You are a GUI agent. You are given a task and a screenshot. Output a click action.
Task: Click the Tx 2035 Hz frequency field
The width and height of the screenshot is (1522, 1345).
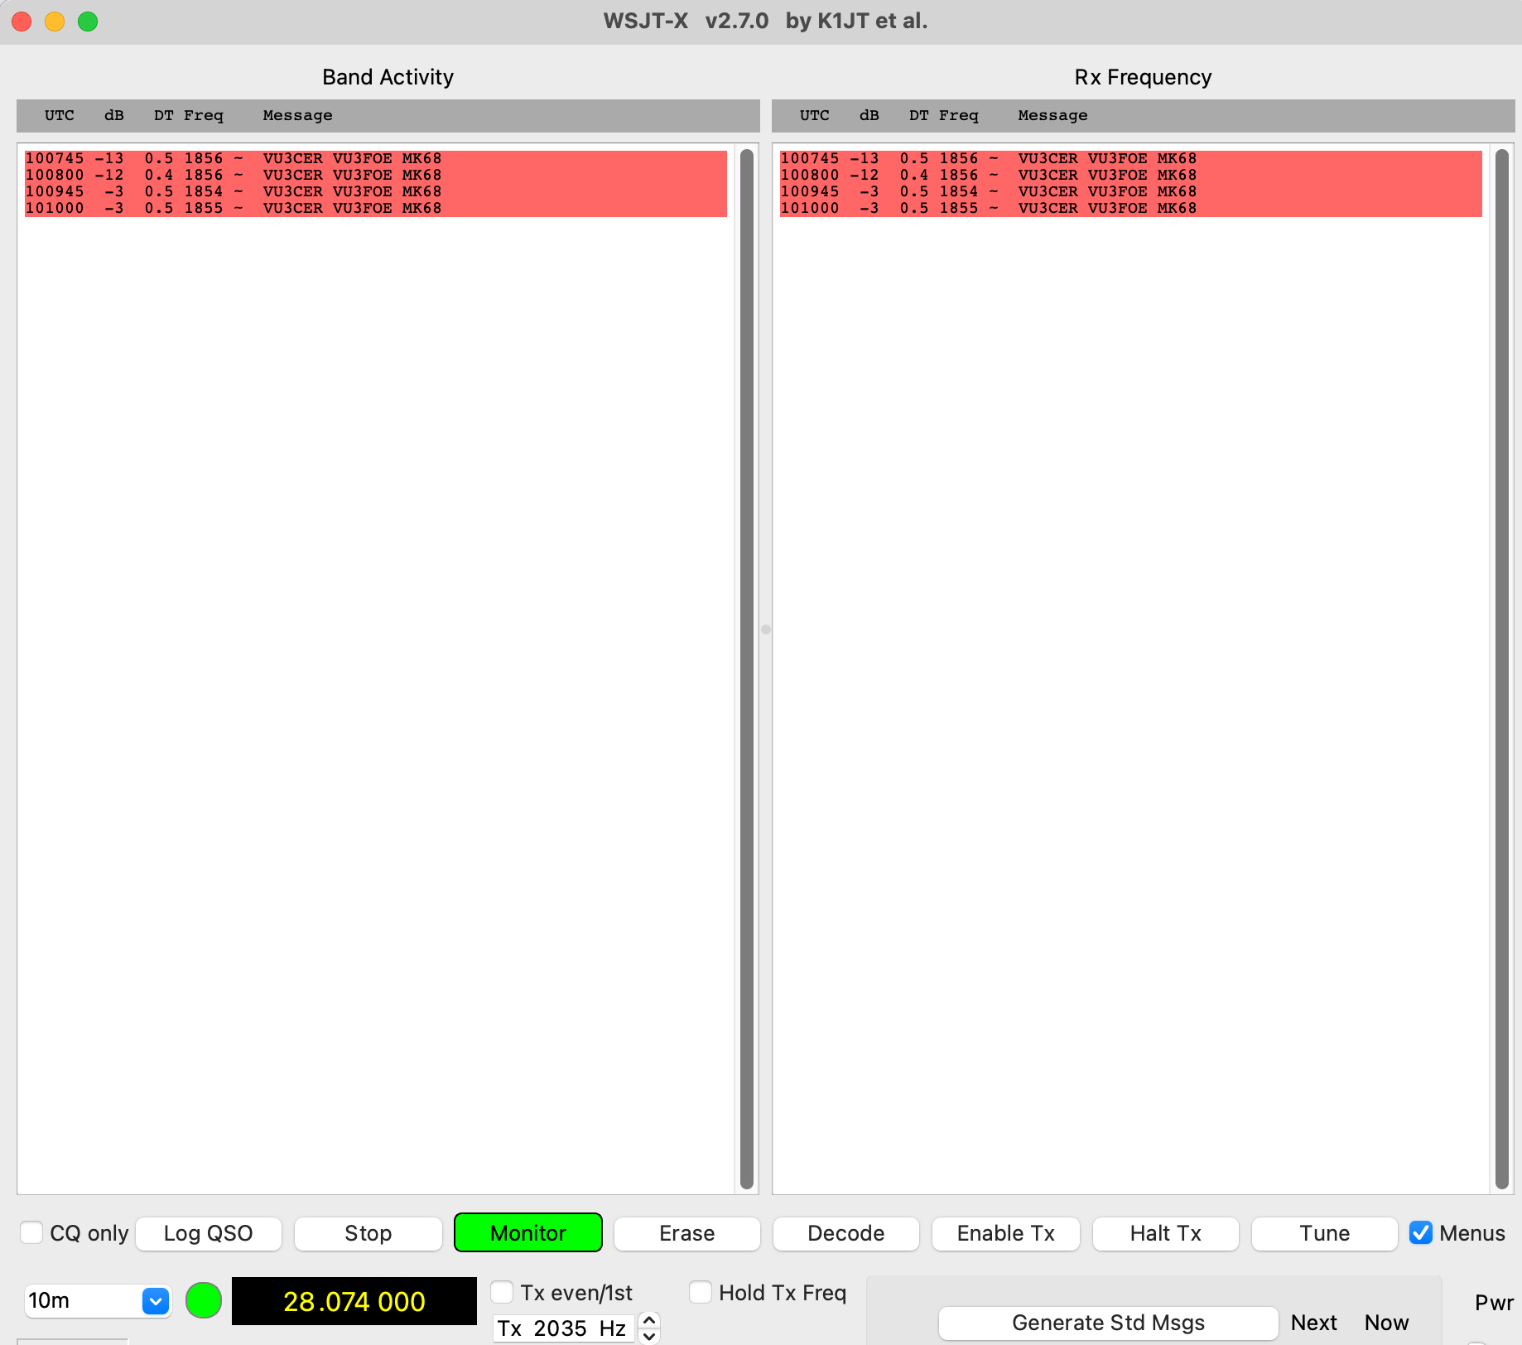[563, 1328]
